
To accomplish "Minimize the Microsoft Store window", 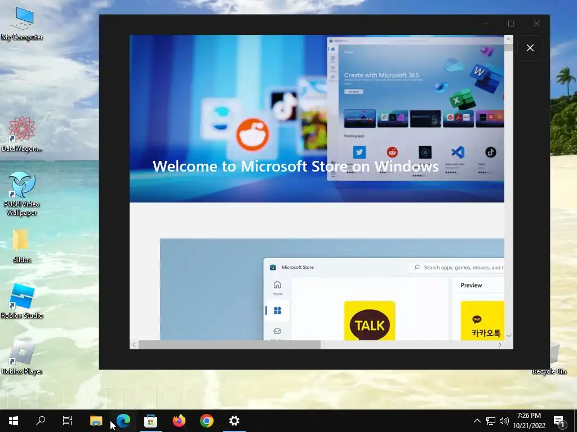I will (485, 24).
